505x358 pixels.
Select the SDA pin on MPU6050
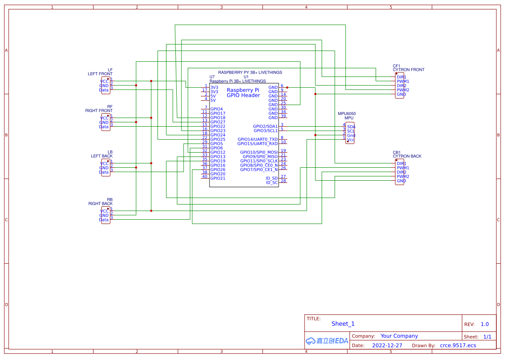351,127
